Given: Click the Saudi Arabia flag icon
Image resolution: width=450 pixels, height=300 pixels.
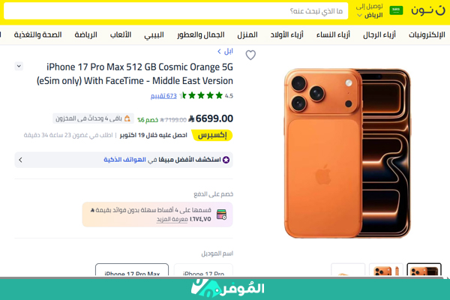Looking at the screenshot, I should (x=396, y=10).
